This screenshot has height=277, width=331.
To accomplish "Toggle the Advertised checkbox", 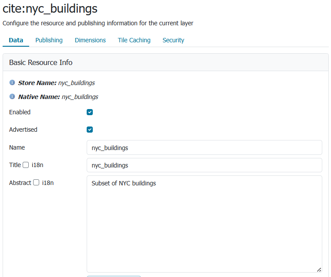I will [90, 130].
